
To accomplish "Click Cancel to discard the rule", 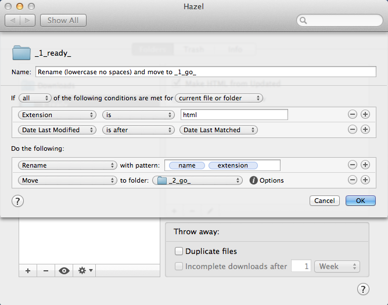I will click(x=325, y=201).
